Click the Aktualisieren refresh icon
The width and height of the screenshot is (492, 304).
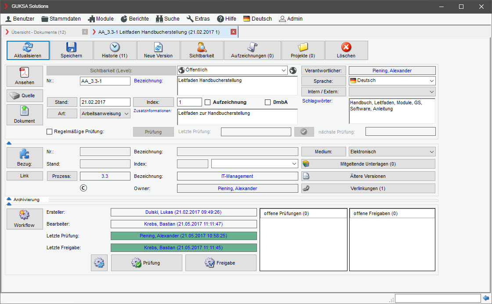pos(28,47)
